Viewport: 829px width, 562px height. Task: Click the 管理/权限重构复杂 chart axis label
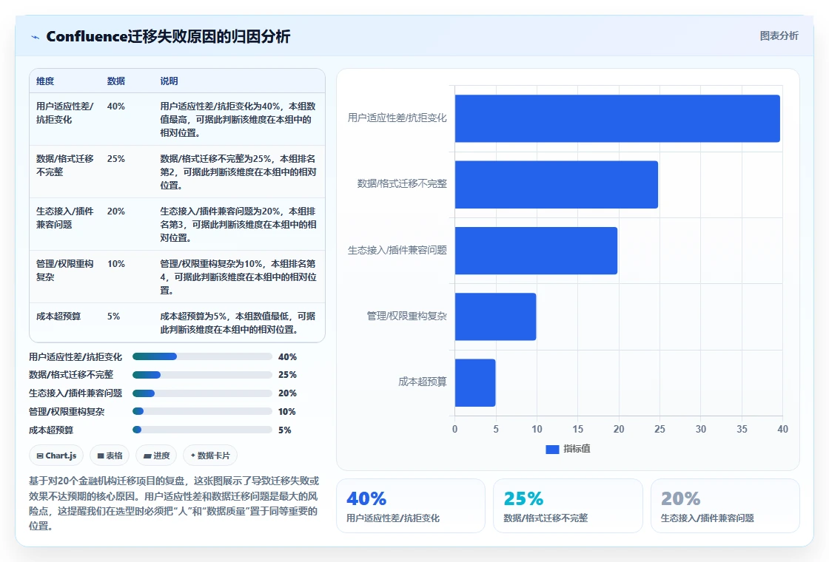[406, 316]
